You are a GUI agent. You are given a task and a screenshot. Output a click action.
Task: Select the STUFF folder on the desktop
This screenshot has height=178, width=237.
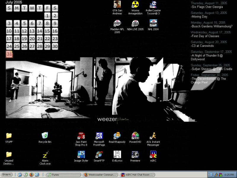[9, 138]
